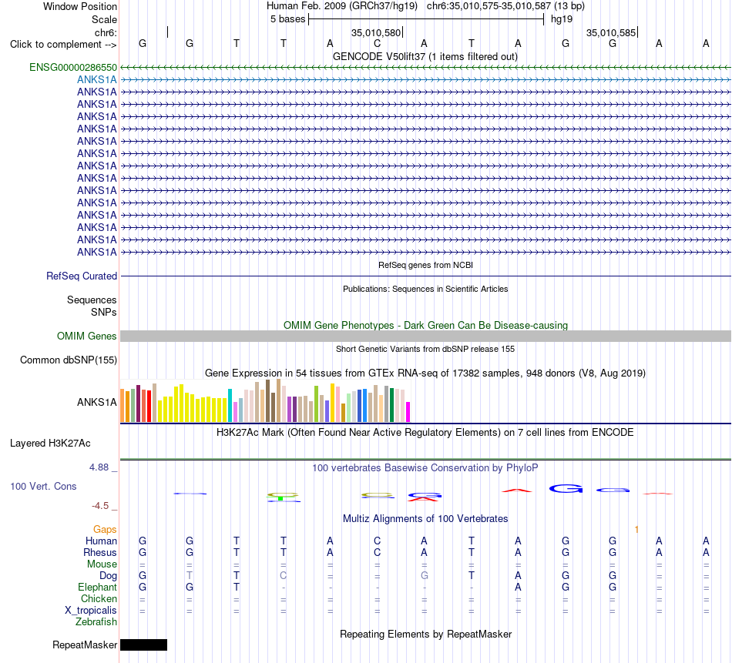Click the C base in complement row
The height and width of the screenshot is (663, 732).
(378, 43)
